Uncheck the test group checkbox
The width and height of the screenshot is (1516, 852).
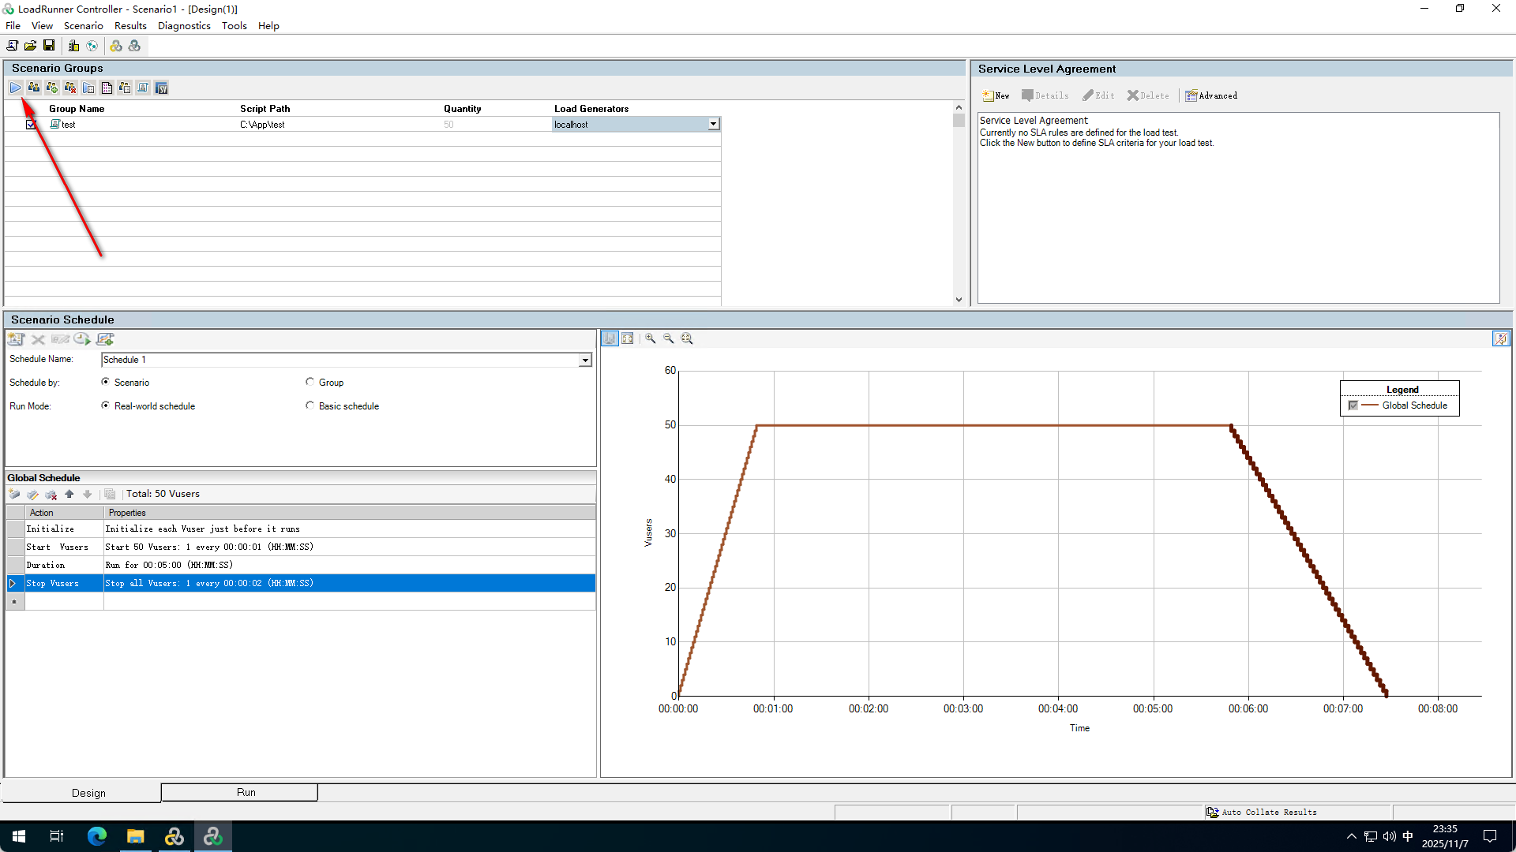click(31, 125)
